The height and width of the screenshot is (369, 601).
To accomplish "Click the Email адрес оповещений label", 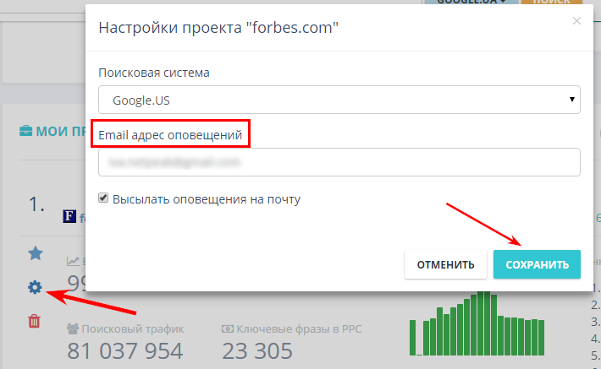I will pos(170,135).
